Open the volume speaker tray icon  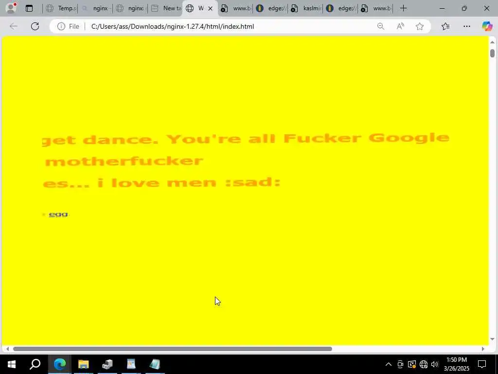point(435,364)
